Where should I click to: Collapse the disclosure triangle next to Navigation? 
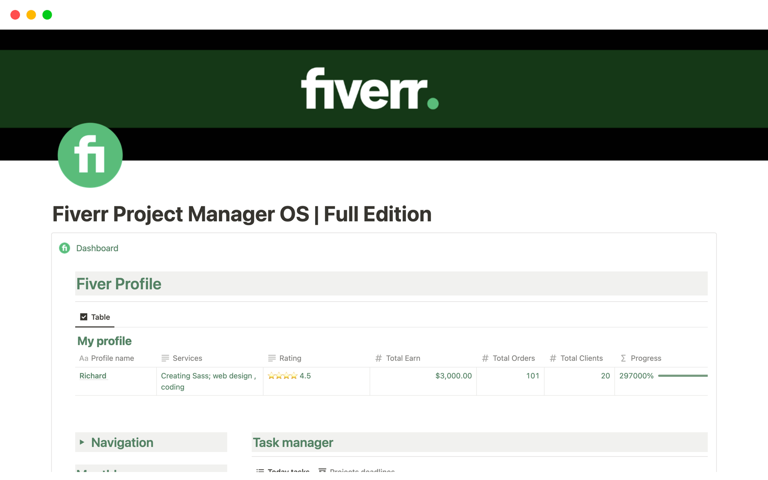(82, 442)
